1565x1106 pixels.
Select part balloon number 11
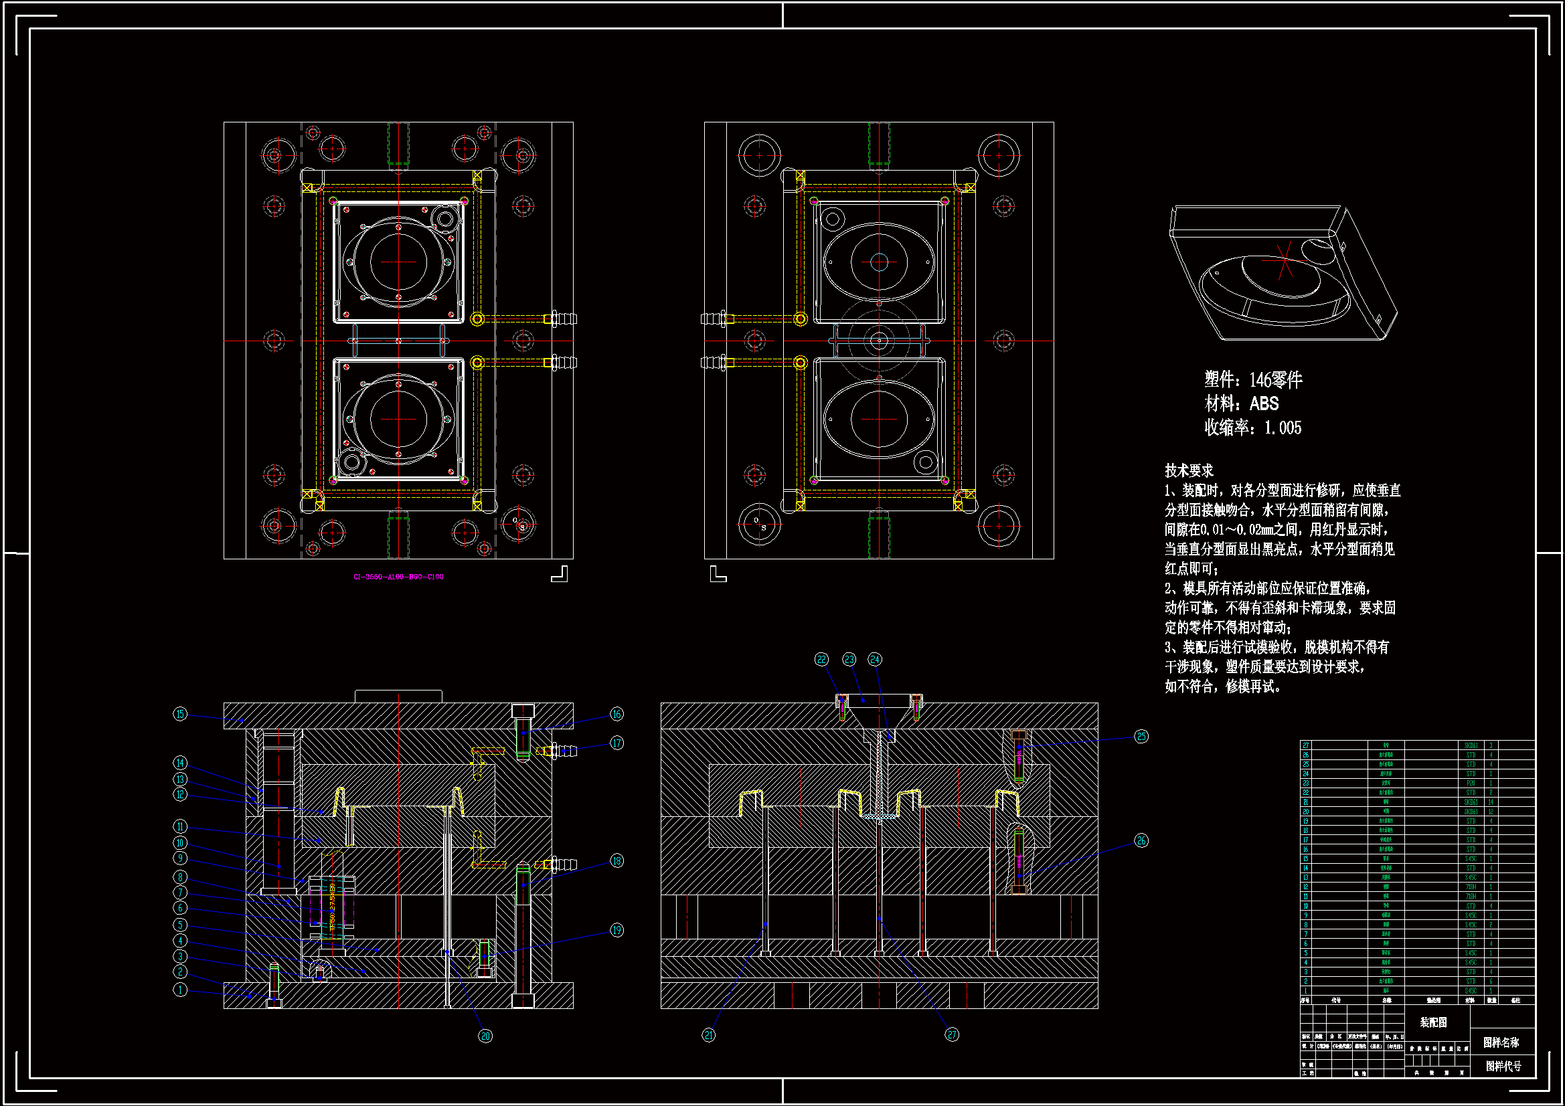pyautogui.click(x=180, y=826)
